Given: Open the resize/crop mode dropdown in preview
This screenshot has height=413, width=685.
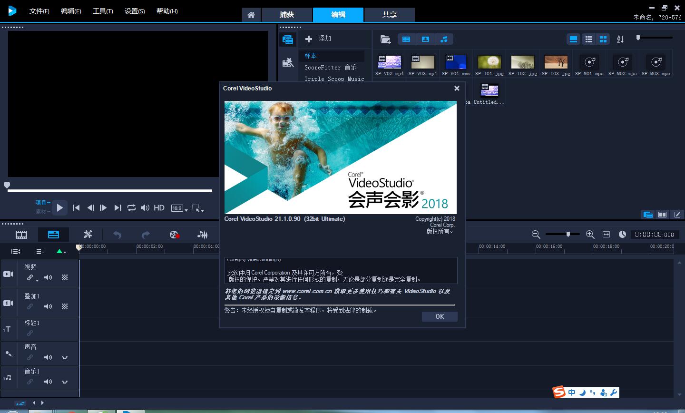Looking at the screenshot, I should pyautogui.click(x=198, y=208).
